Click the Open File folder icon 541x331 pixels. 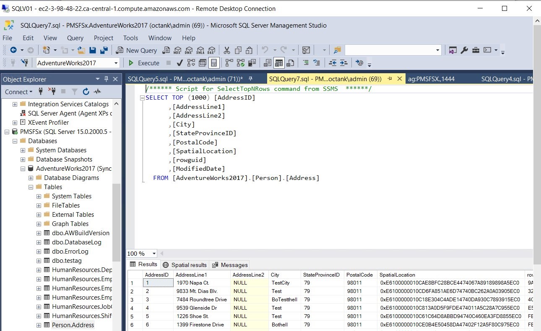pos(81,50)
